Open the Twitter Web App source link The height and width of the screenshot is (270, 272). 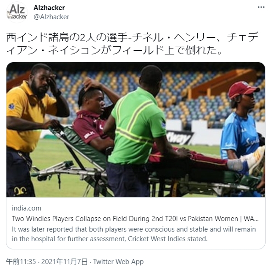(118, 261)
